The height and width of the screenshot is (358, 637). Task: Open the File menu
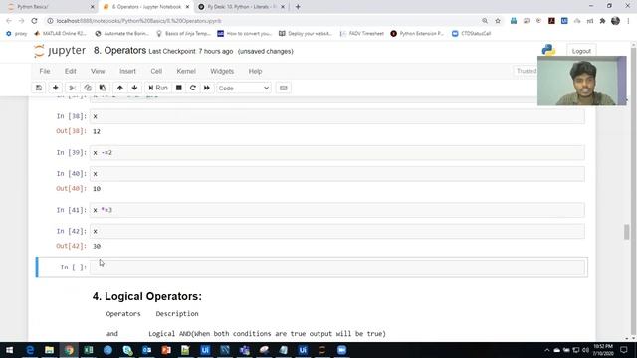[x=45, y=71]
